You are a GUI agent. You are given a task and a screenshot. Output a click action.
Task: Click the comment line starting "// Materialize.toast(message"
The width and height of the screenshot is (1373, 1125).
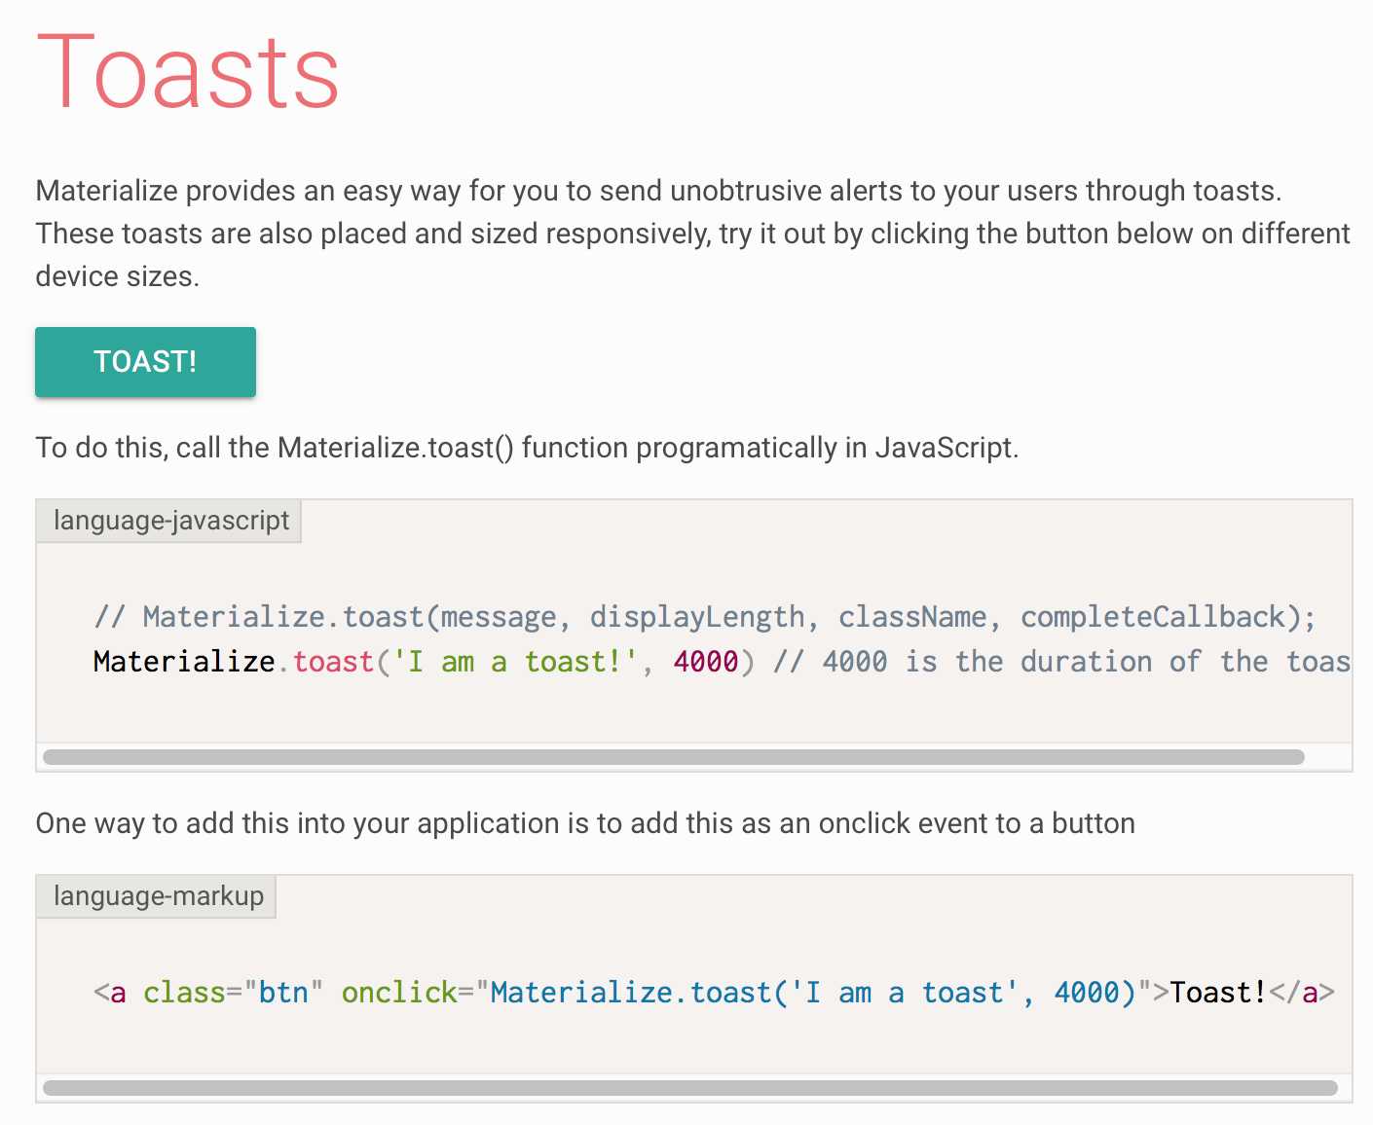(x=705, y=617)
